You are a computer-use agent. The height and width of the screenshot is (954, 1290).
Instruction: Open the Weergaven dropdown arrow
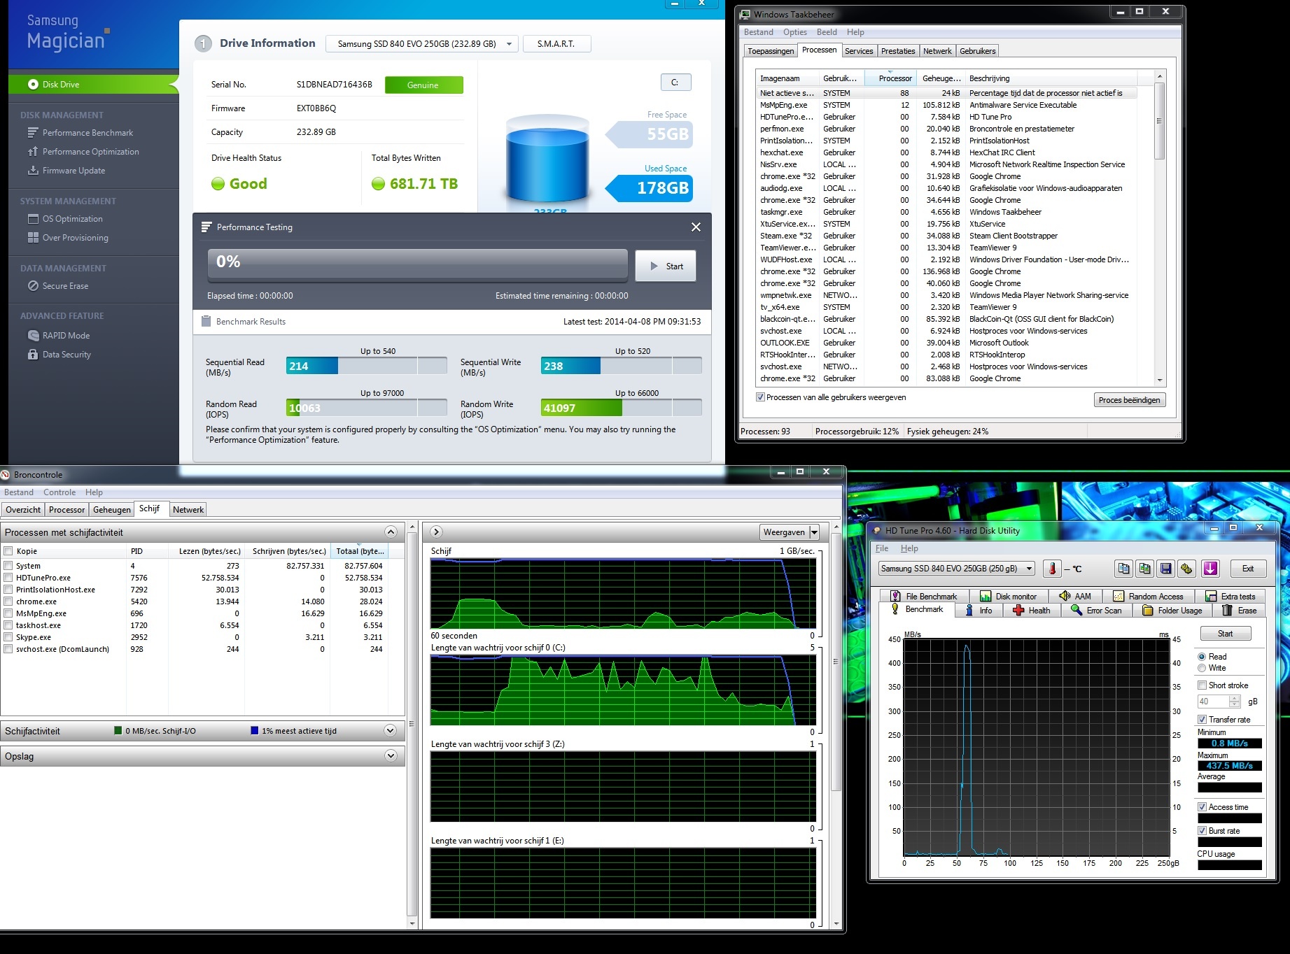(x=814, y=532)
